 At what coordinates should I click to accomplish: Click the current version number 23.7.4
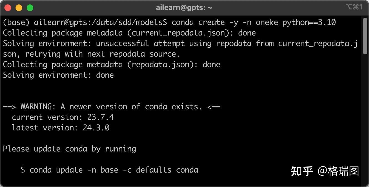[100, 117]
